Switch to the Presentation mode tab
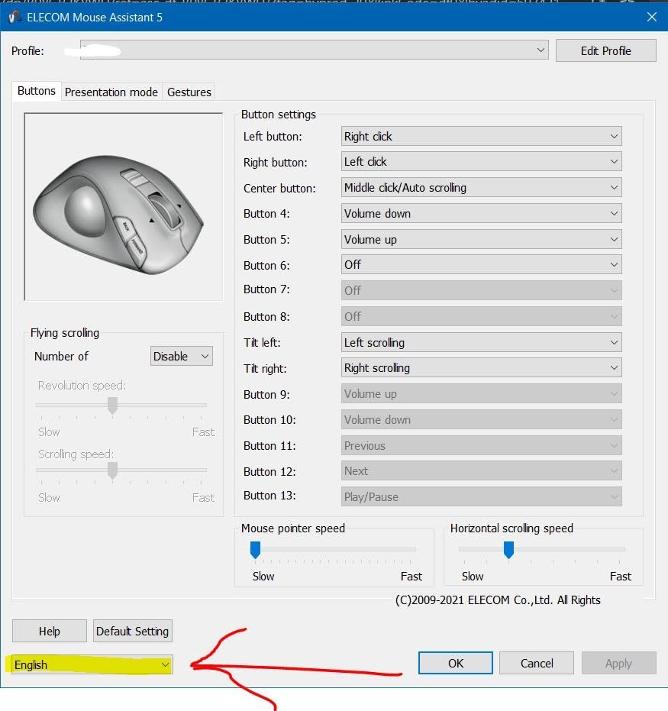The height and width of the screenshot is (711, 668). coord(111,92)
